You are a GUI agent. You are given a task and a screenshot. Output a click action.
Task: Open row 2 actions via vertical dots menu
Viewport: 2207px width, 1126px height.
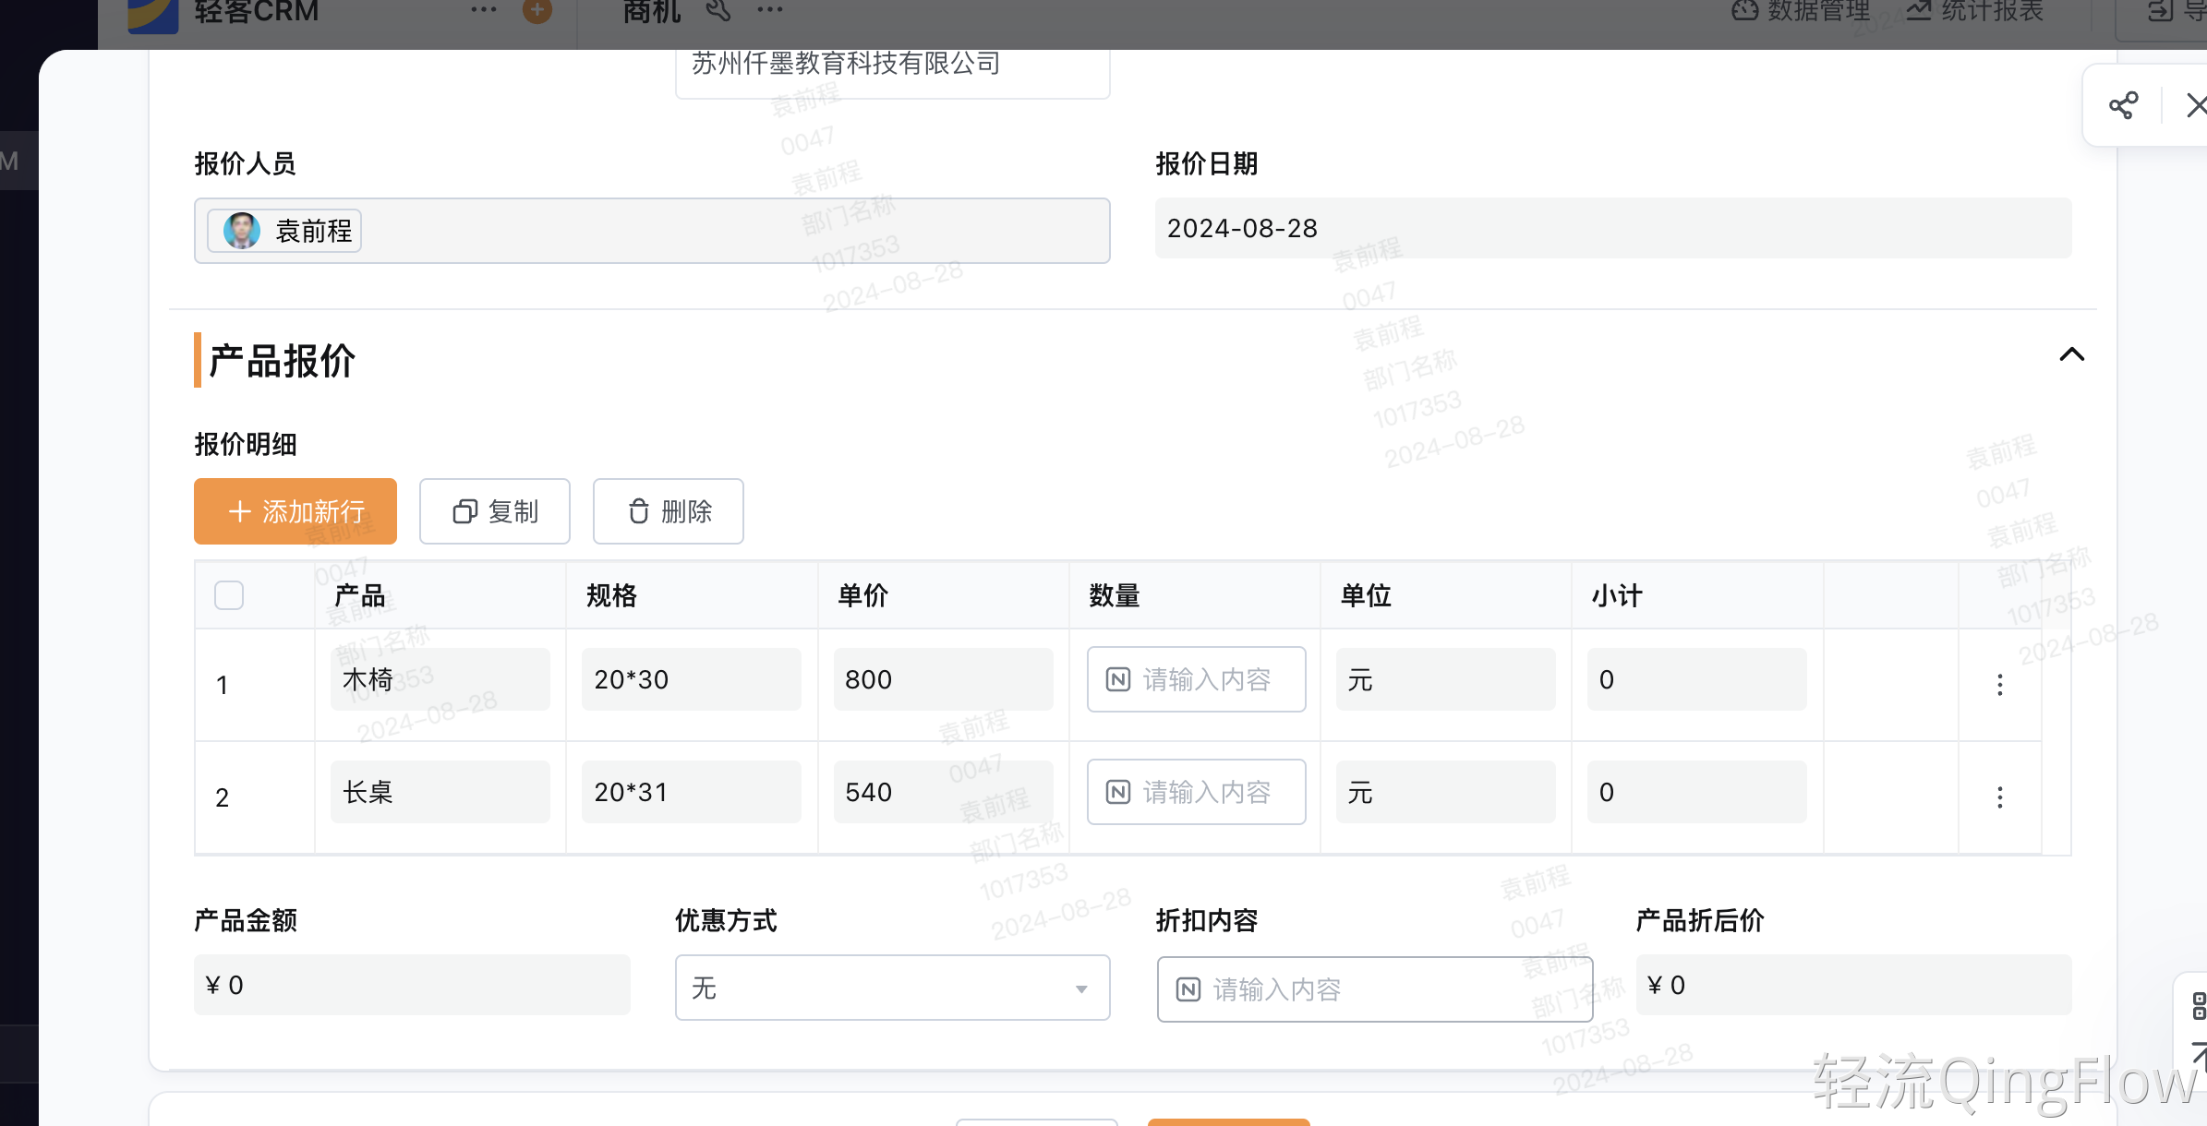click(x=1999, y=797)
